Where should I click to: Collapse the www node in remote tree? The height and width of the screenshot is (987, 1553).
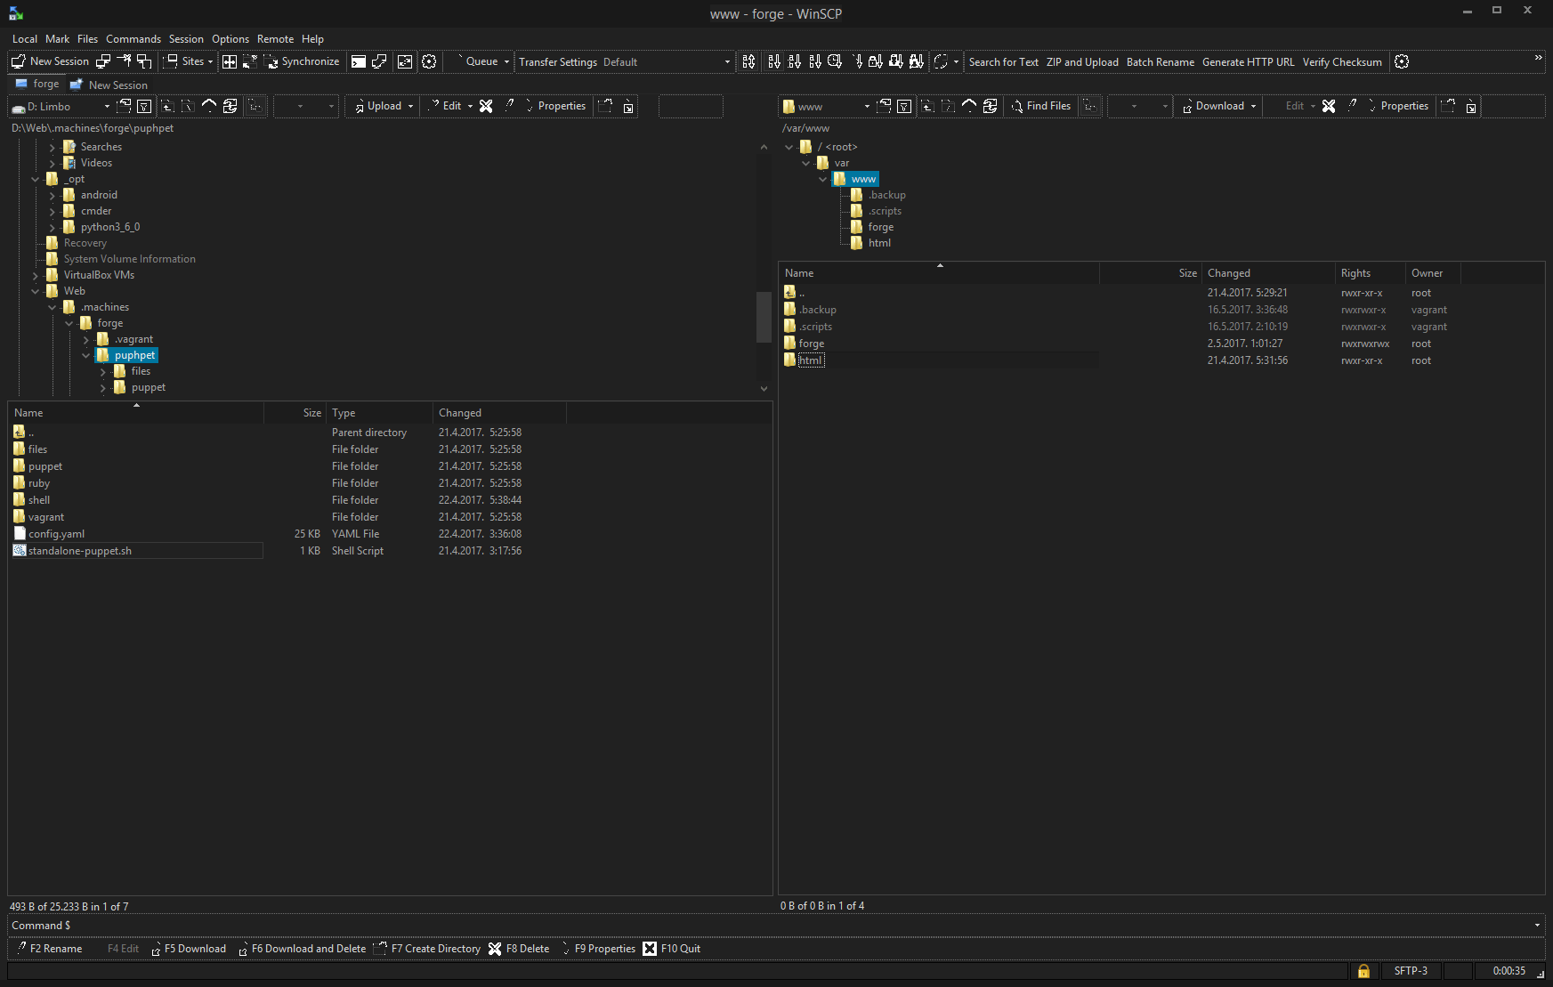(822, 179)
